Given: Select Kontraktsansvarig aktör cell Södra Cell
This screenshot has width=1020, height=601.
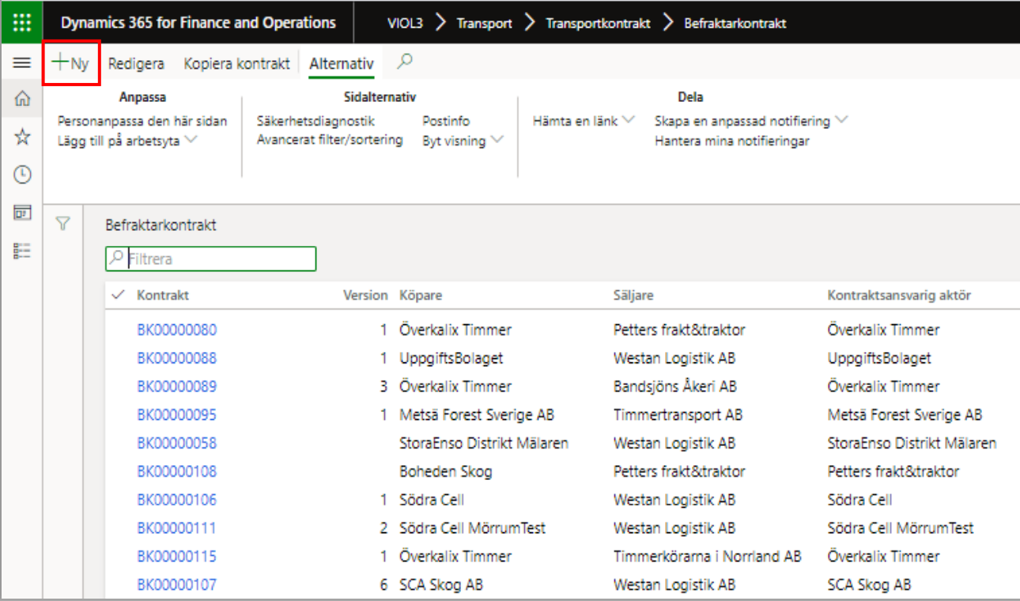Looking at the screenshot, I should click(859, 500).
